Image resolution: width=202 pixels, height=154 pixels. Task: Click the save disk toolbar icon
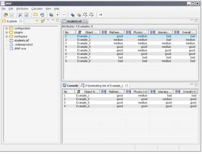[12, 15]
